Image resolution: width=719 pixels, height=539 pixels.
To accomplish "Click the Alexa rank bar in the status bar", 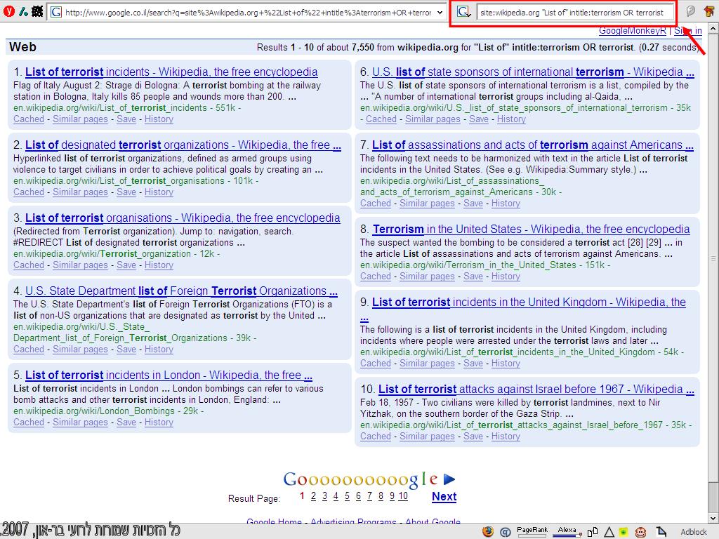I will pos(567,531).
